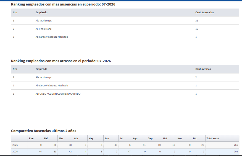Click the 2025 January value "0"
Viewport: 242px width, 156px height.
pyautogui.click(x=41, y=145)
